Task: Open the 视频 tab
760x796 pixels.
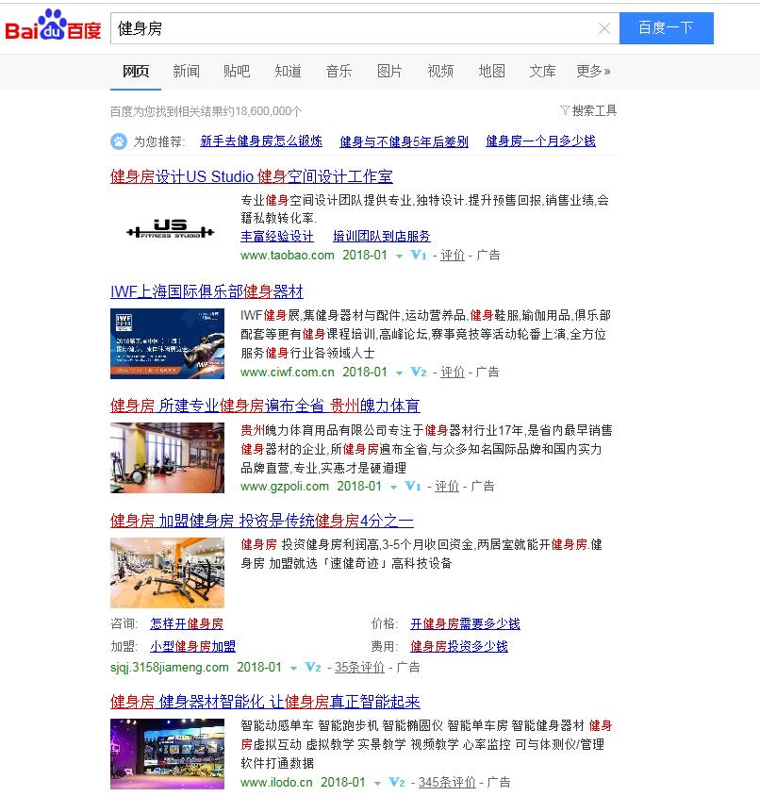Action: [x=440, y=71]
